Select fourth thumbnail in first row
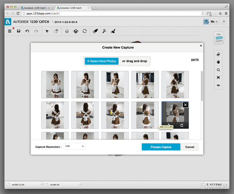Image resolution: width=234 pixels, height=194 pixels. [145, 85]
